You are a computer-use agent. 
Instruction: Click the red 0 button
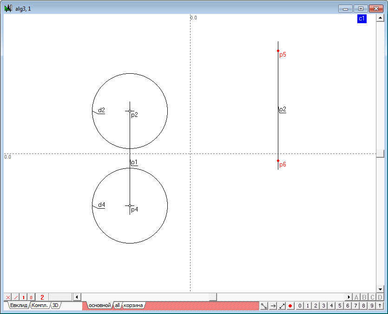click(x=31, y=297)
